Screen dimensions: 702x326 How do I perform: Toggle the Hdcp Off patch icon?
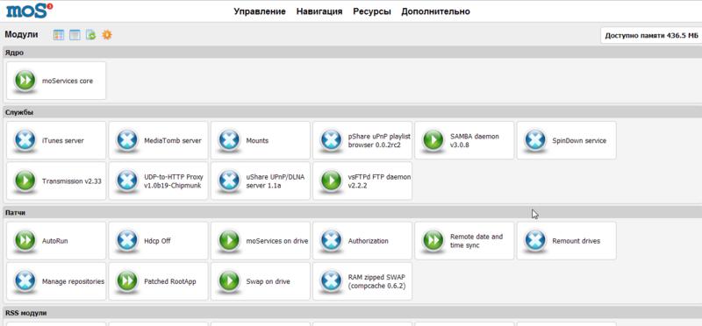(x=127, y=241)
